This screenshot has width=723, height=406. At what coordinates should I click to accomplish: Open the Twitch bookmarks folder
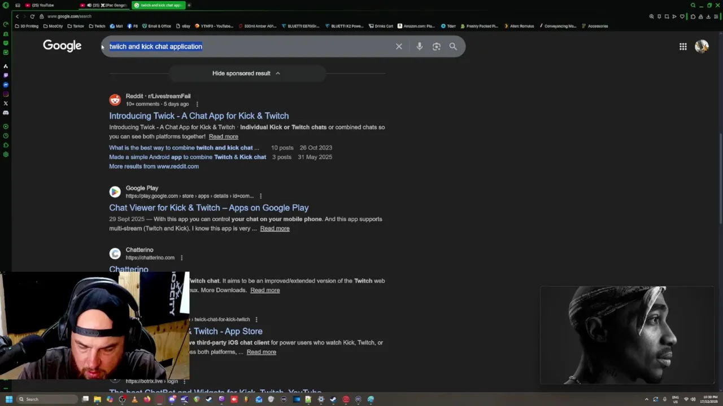click(x=97, y=26)
